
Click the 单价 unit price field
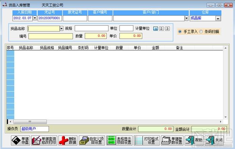(x=131, y=36)
